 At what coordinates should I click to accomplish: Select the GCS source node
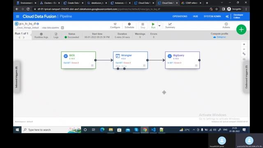(78, 60)
